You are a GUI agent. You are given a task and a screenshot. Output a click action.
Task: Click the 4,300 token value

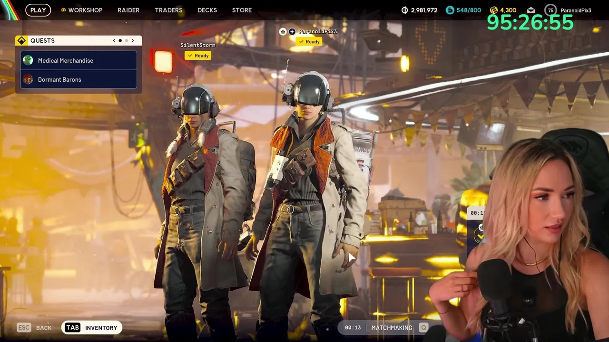pos(508,10)
